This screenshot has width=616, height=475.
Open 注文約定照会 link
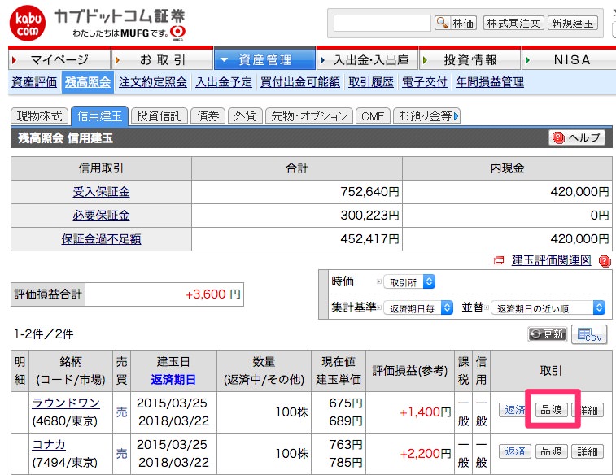coord(153,82)
